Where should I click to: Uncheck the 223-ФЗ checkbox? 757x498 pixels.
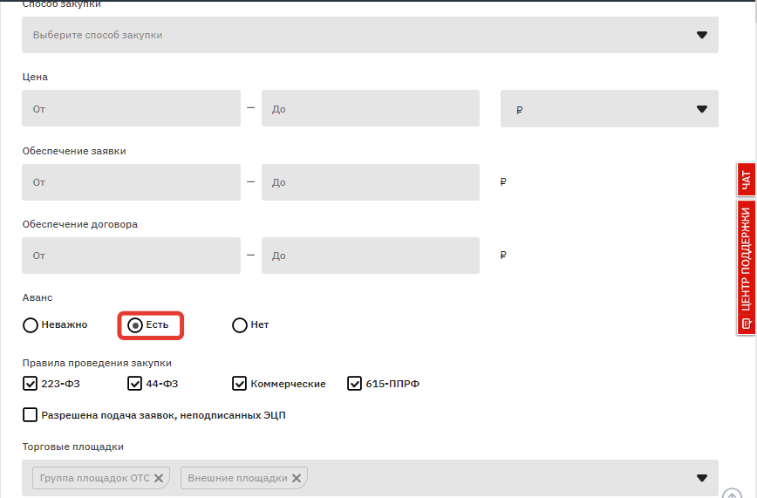(31, 383)
